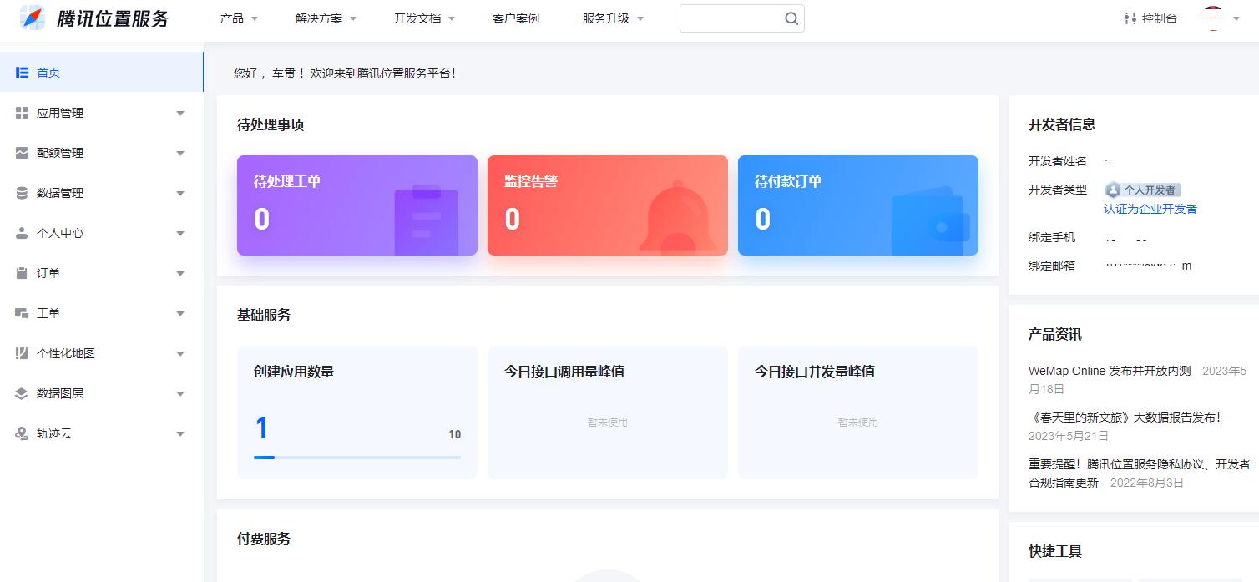
Task: Click the 工单 ticket icon
Action: click(23, 313)
